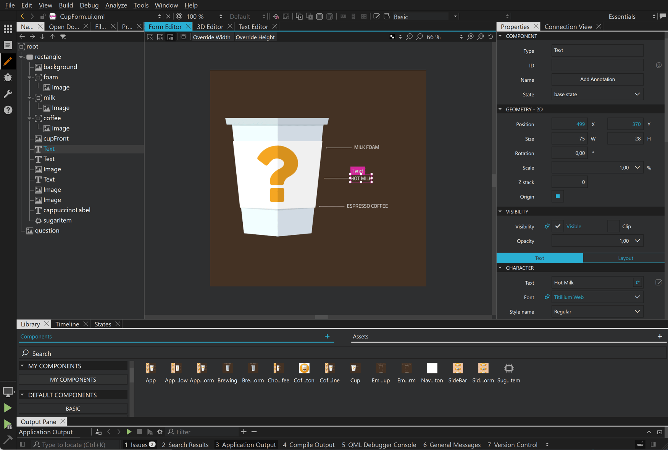Enable the Clip checkbox

click(x=613, y=226)
